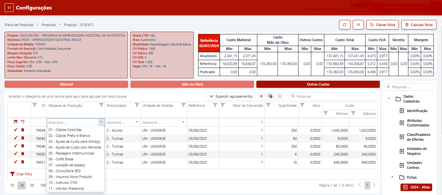This screenshot has height=195, width=442.
Task: Open the 2024 - Ativa ficha item
Action: coord(416,187)
